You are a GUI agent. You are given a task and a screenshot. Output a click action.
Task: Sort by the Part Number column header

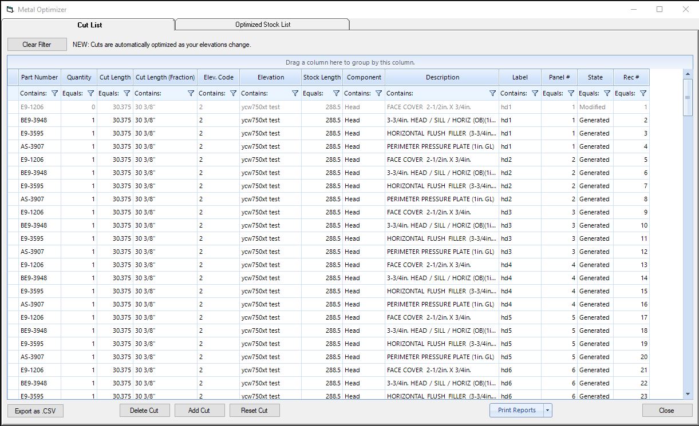(40, 77)
